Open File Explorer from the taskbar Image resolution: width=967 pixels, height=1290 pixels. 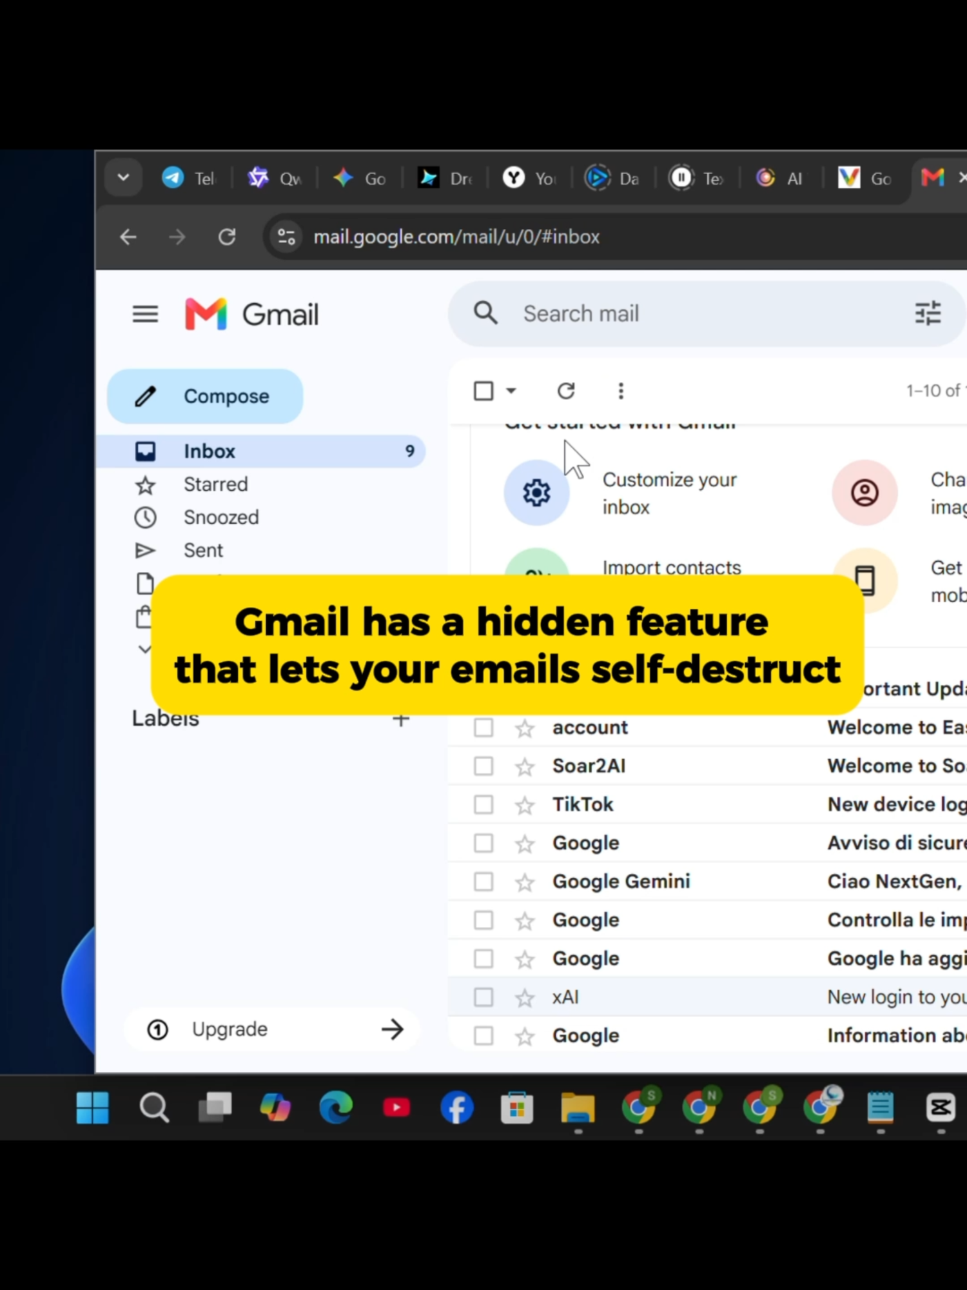coord(578,1107)
